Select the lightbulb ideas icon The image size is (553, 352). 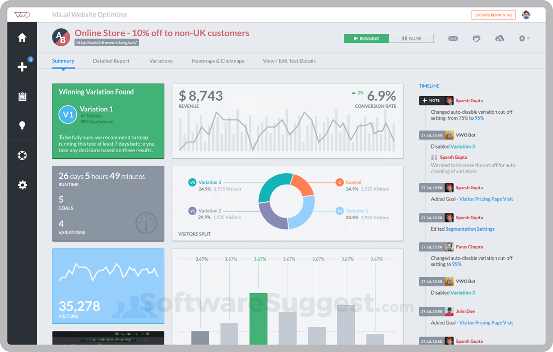pos(22,125)
